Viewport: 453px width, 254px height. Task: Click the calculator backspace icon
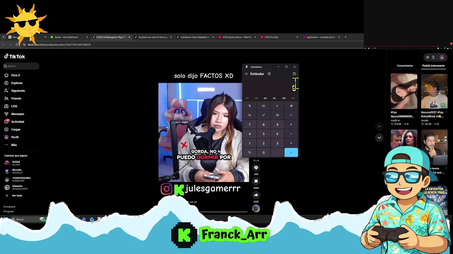point(291,106)
